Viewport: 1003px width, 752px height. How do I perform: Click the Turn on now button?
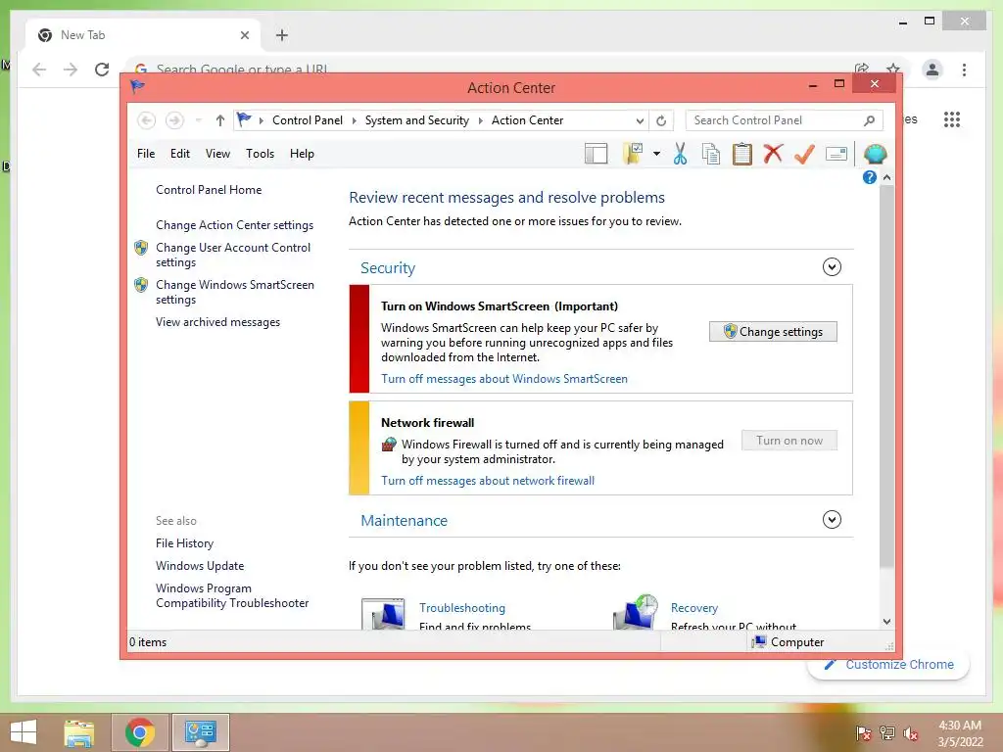coord(789,440)
